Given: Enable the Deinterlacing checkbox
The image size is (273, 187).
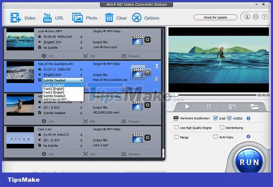Looking at the screenshot, I should coord(222,128).
